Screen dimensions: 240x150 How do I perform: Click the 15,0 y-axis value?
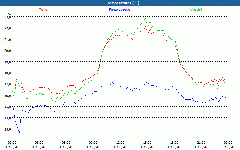(8, 107)
